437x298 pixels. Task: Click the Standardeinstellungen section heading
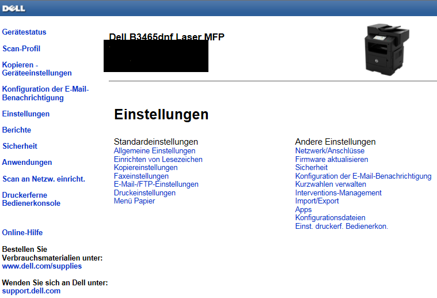pyautogui.click(x=156, y=142)
